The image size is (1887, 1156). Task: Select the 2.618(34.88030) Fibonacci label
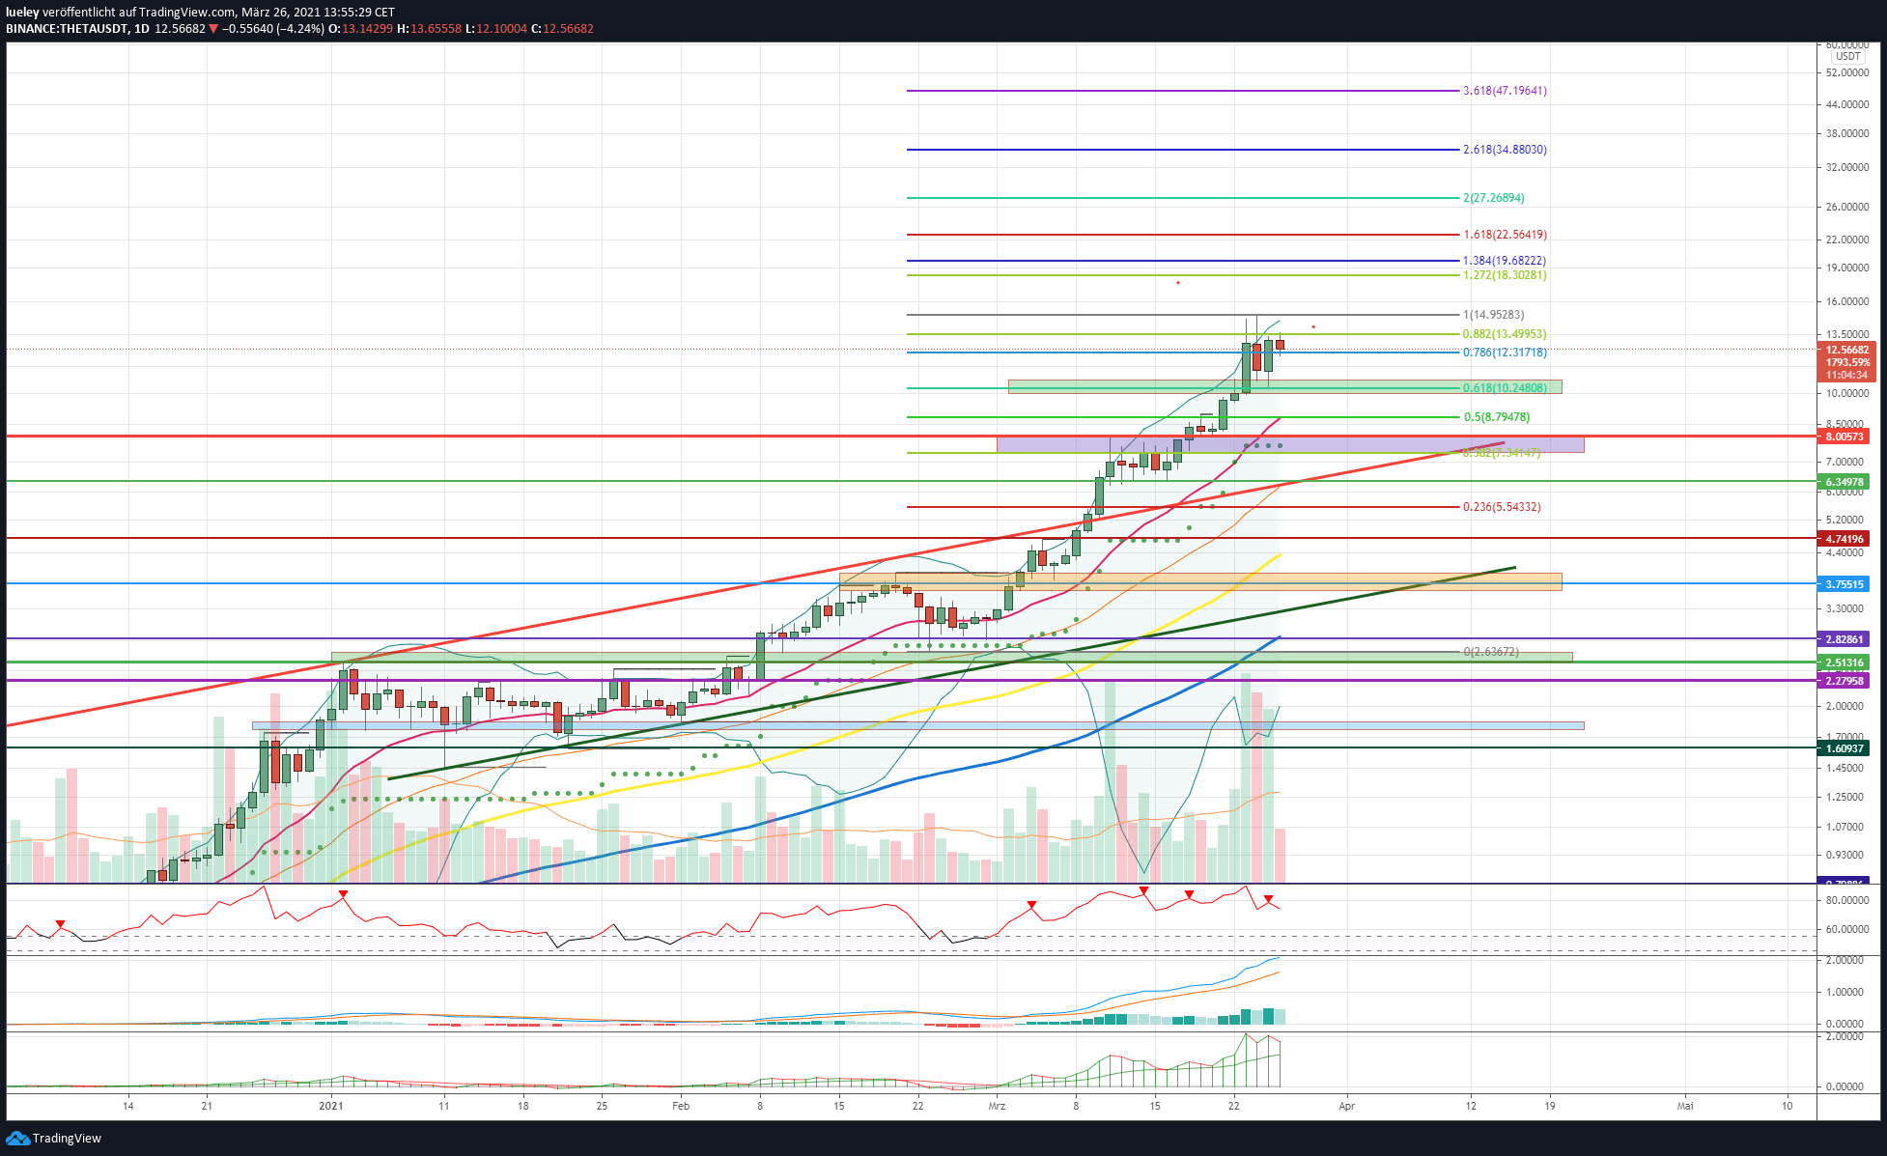[x=1505, y=150]
